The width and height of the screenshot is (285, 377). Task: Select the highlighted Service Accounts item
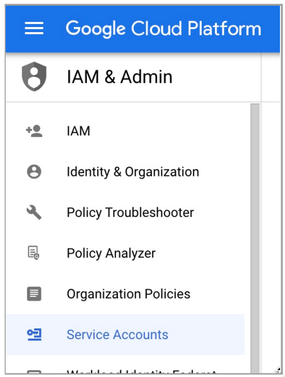(125, 334)
